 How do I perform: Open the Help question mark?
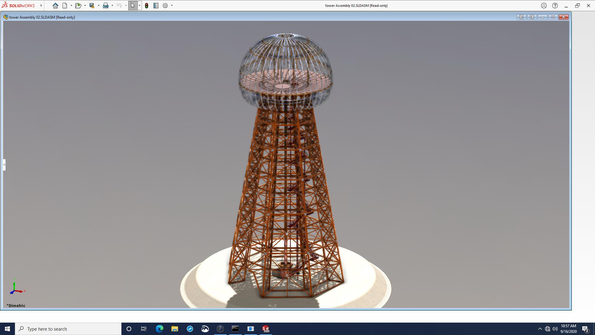click(x=555, y=6)
